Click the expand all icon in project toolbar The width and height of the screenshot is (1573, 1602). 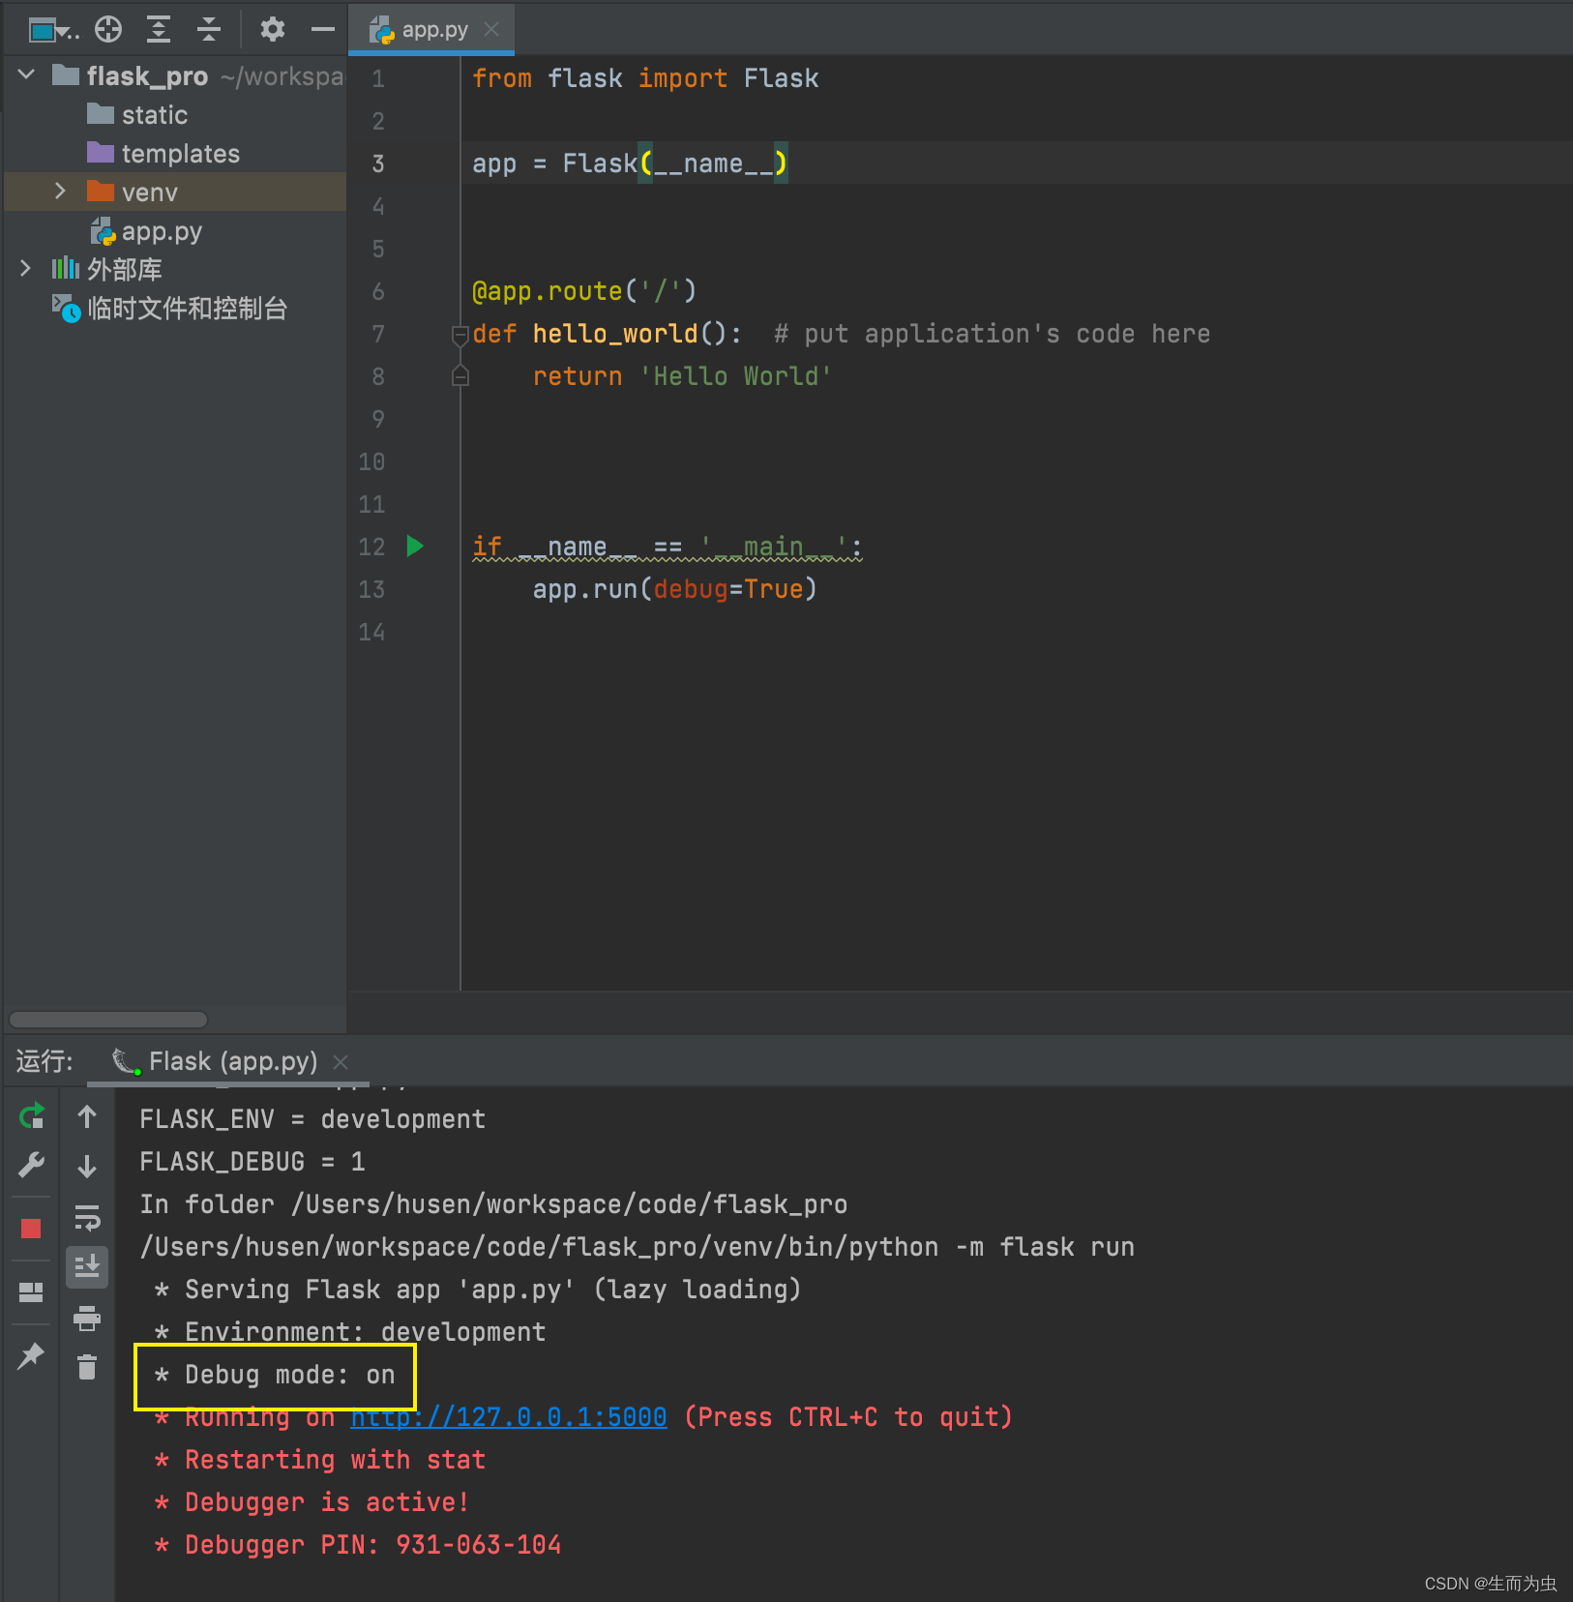[159, 30]
